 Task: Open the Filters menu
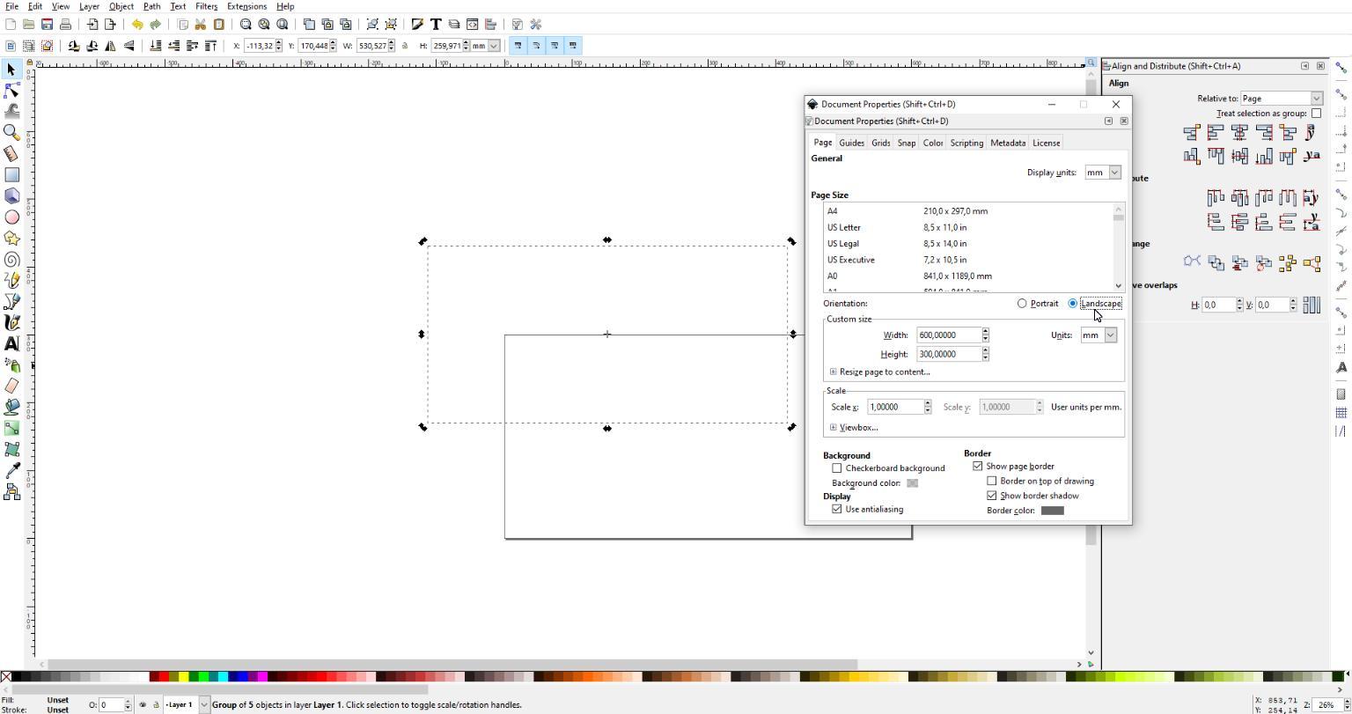click(x=206, y=6)
